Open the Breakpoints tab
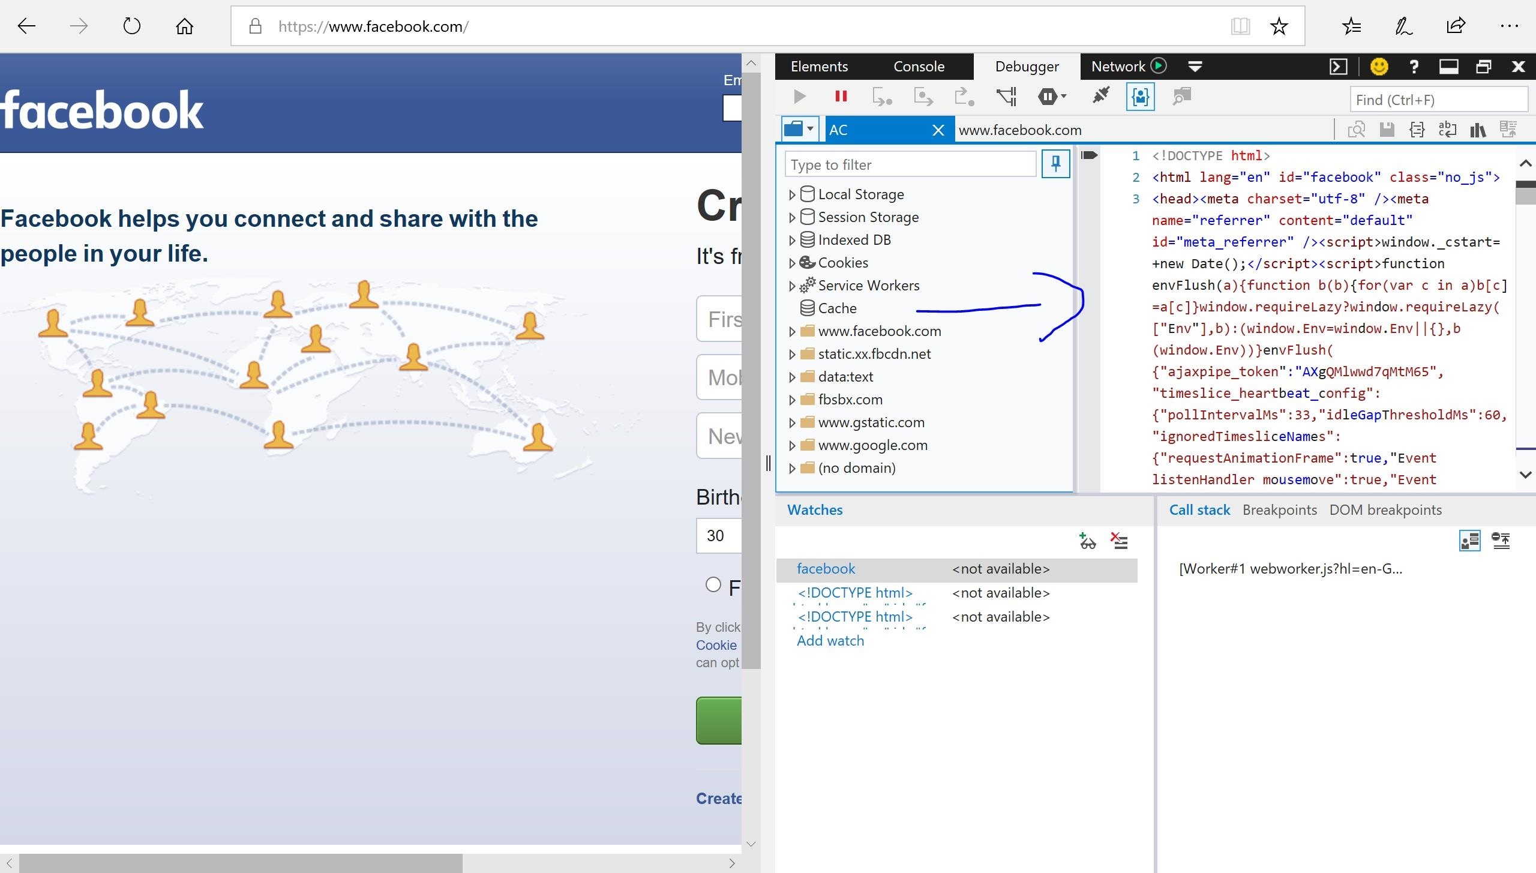 click(1279, 510)
